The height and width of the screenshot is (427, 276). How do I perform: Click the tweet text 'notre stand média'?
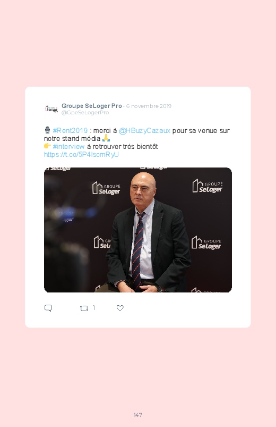[x=72, y=139]
